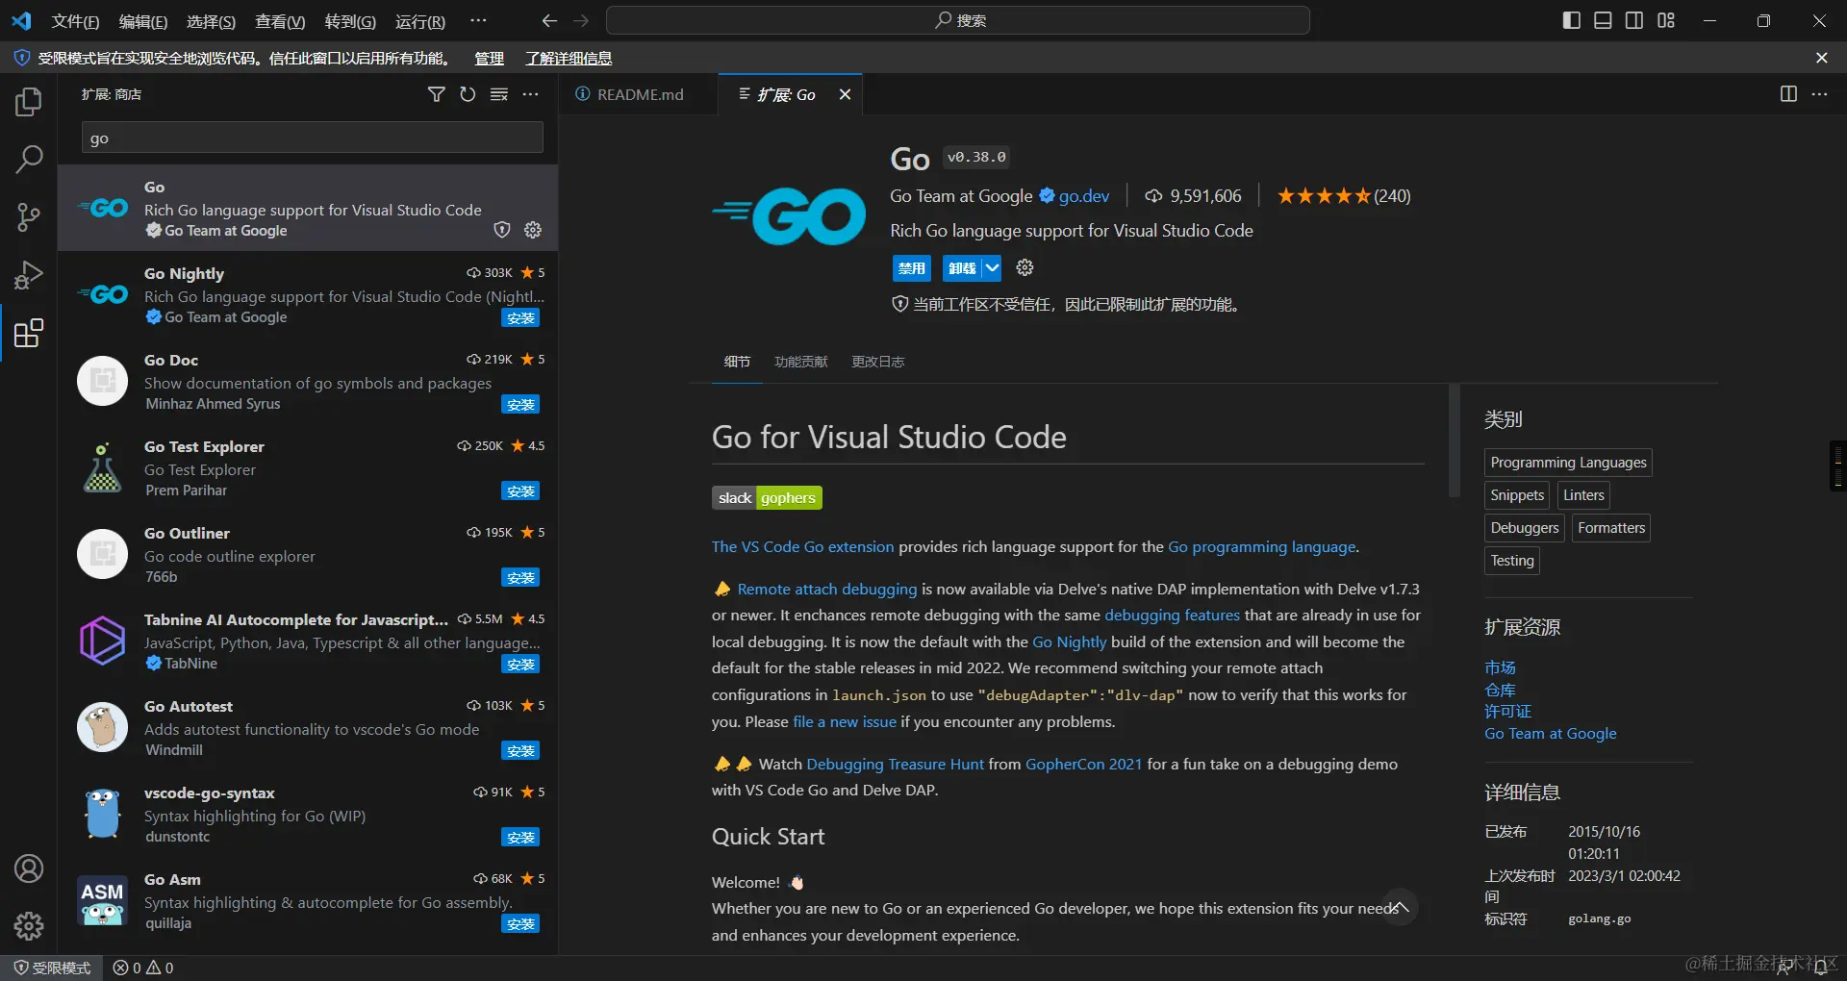Select the Extensions view icon
Screen dimensions: 1847x981
pos(29,333)
